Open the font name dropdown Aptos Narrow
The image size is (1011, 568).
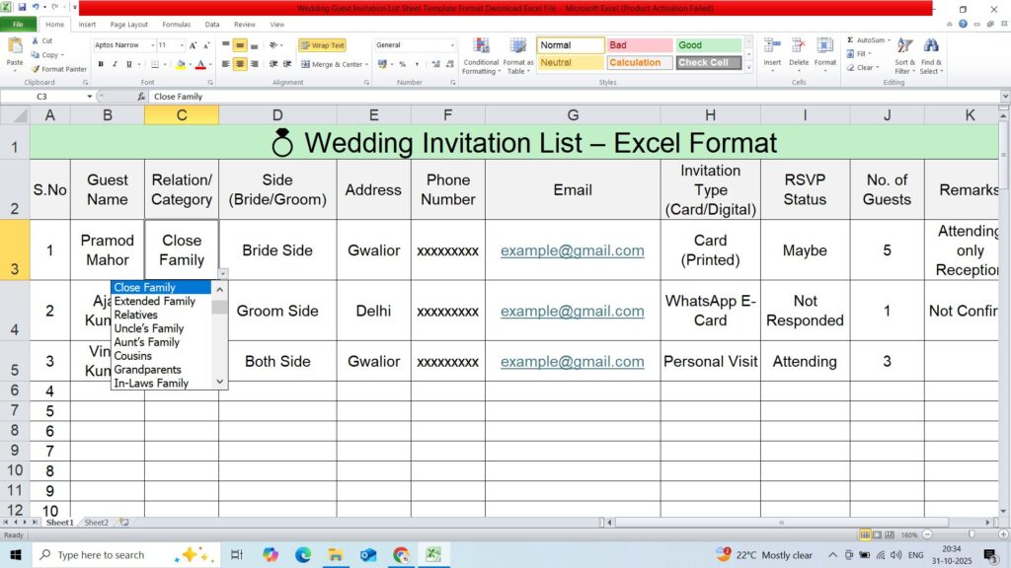tap(152, 45)
